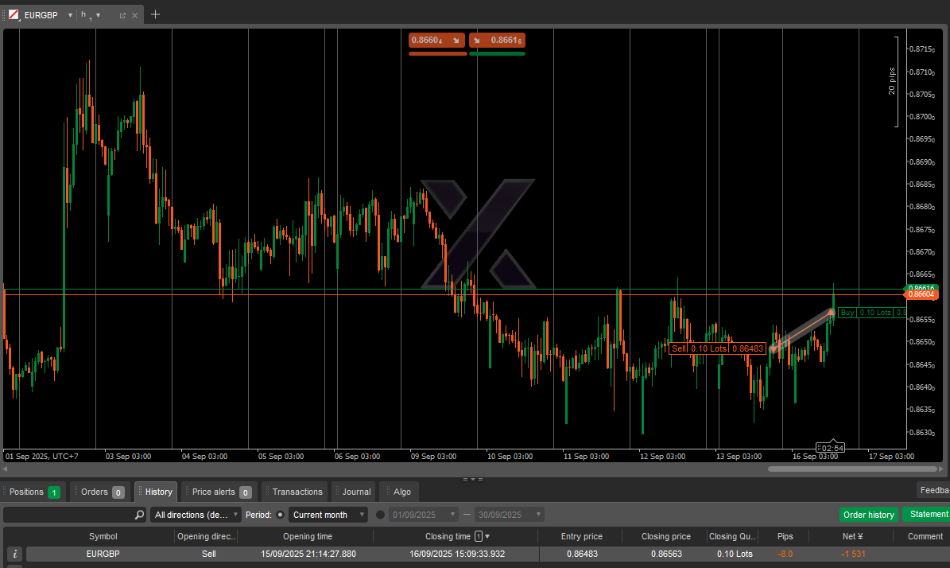Open info icon for EURGBP history row
This screenshot has height=568, width=950.
[14, 554]
